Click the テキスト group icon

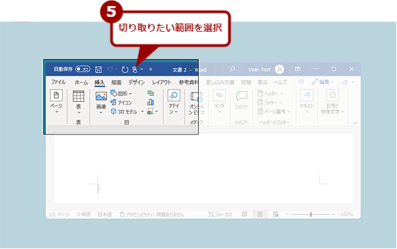(x=307, y=95)
